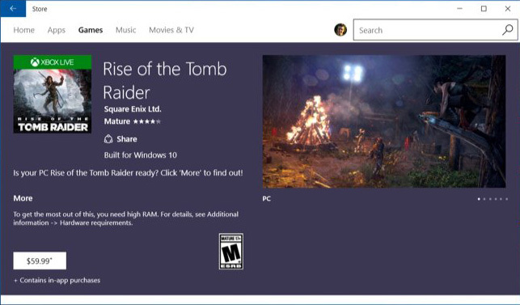520x305 pixels.
Task: Open the campfire gameplay screenshot
Action: [x=384, y=121]
